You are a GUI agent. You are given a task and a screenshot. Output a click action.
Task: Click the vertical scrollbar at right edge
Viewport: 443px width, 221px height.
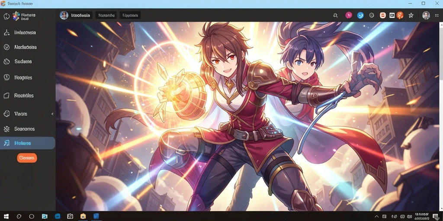[441, 117]
